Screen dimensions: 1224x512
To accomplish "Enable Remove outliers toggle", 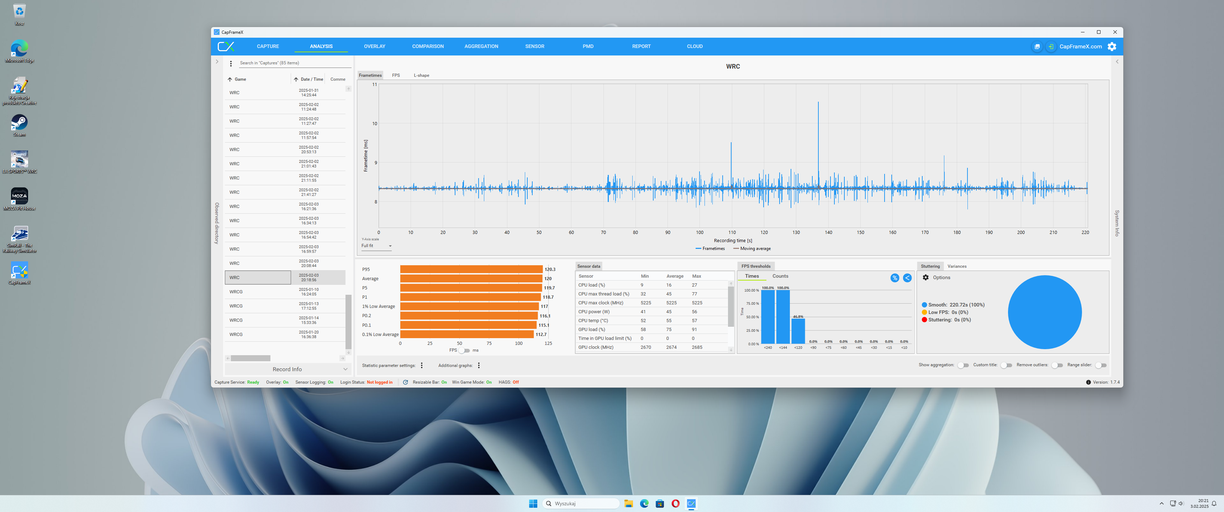I will pyautogui.click(x=1056, y=365).
